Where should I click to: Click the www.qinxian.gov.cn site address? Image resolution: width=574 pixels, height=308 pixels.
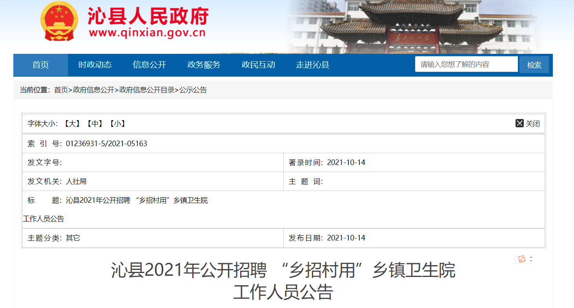pos(147,33)
